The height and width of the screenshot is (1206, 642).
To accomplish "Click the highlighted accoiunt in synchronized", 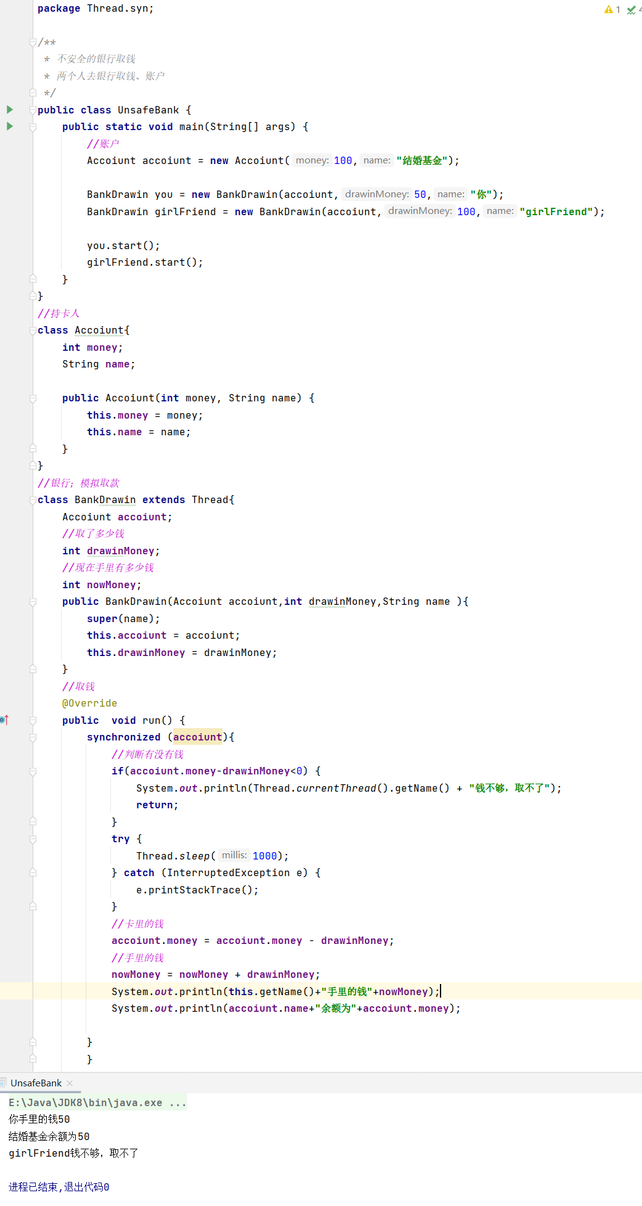I will tap(197, 737).
